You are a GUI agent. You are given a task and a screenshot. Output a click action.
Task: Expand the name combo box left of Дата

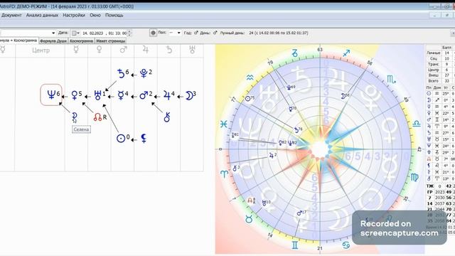click(53, 33)
